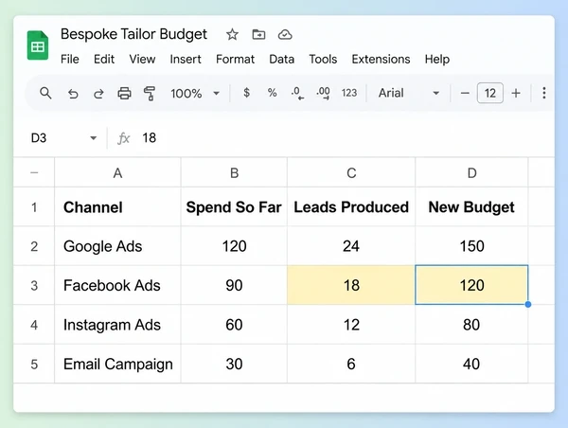The image size is (568, 428).
Task: Select column B header
Action: [x=234, y=173]
